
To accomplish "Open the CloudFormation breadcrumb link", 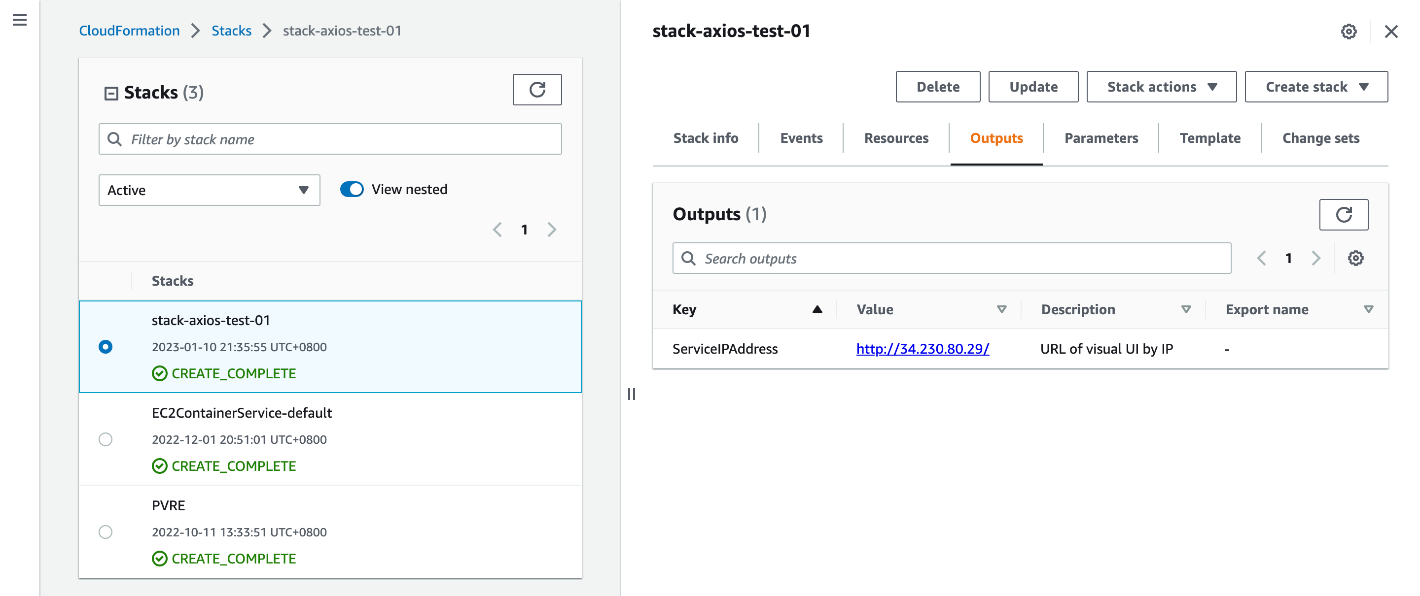I will [x=129, y=31].
